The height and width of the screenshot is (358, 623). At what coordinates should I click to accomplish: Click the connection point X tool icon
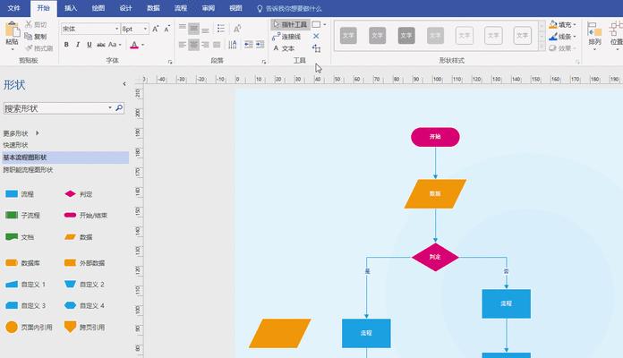pyautogui.click(x=316, y=36)
